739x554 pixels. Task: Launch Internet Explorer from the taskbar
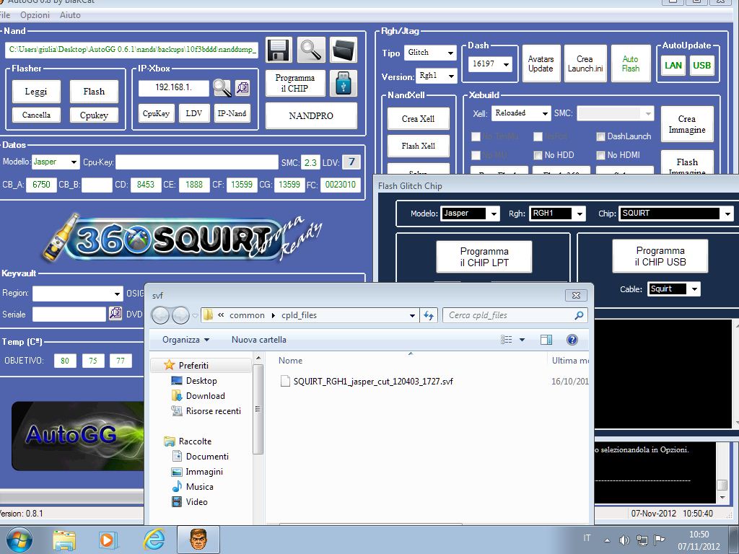154,540
